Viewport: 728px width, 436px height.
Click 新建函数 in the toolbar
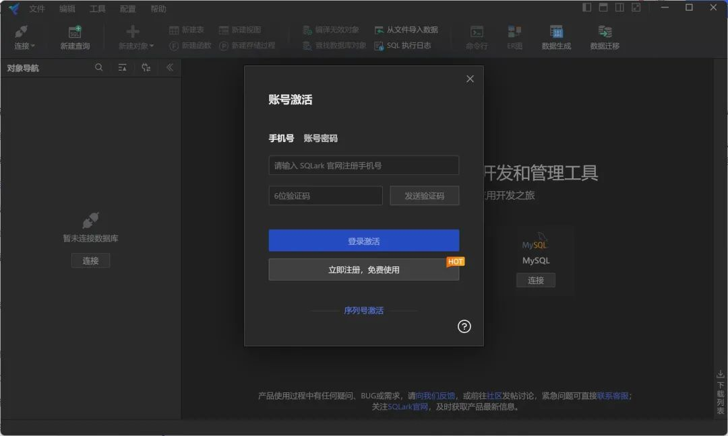coord(190,45)
